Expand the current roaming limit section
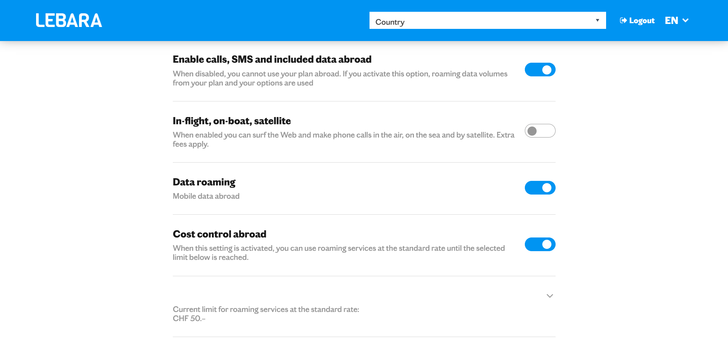This screenshot has height=364, width=728. click(550, 296)
